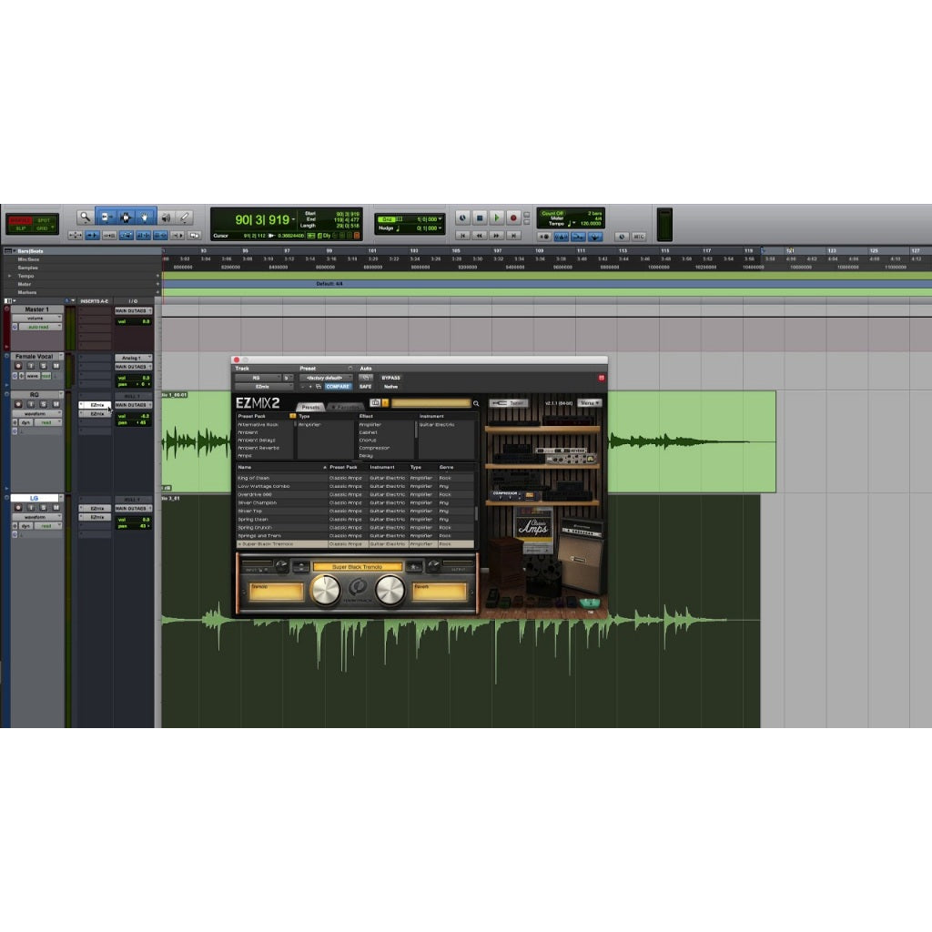Arm the record button in the transport
This screenshot has width=932, height=932.
(x=512, y=217)
